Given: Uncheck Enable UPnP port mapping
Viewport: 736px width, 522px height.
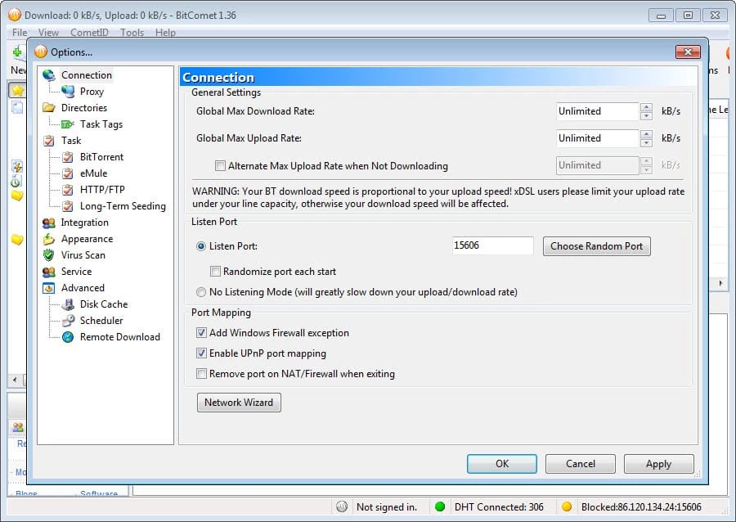Looking at the screenshot, I should [201, 353].
